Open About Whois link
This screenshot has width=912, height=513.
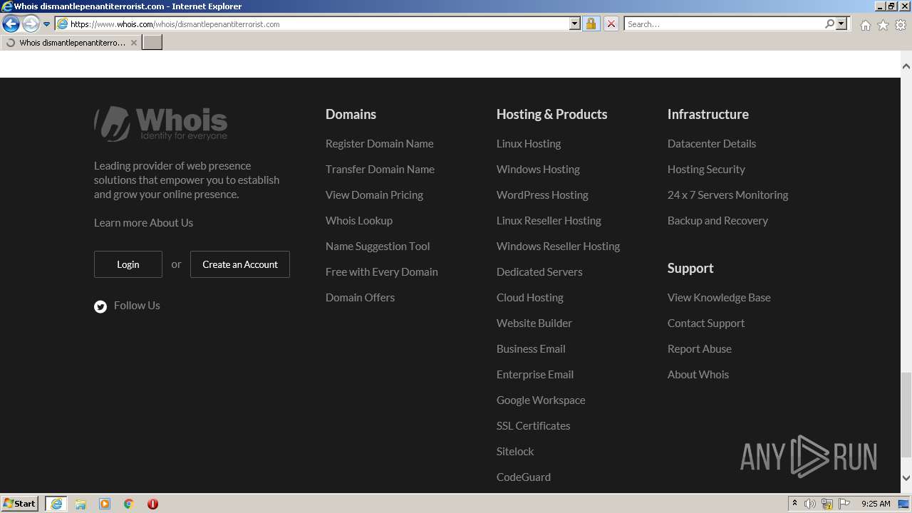click(x=698, y=374)
